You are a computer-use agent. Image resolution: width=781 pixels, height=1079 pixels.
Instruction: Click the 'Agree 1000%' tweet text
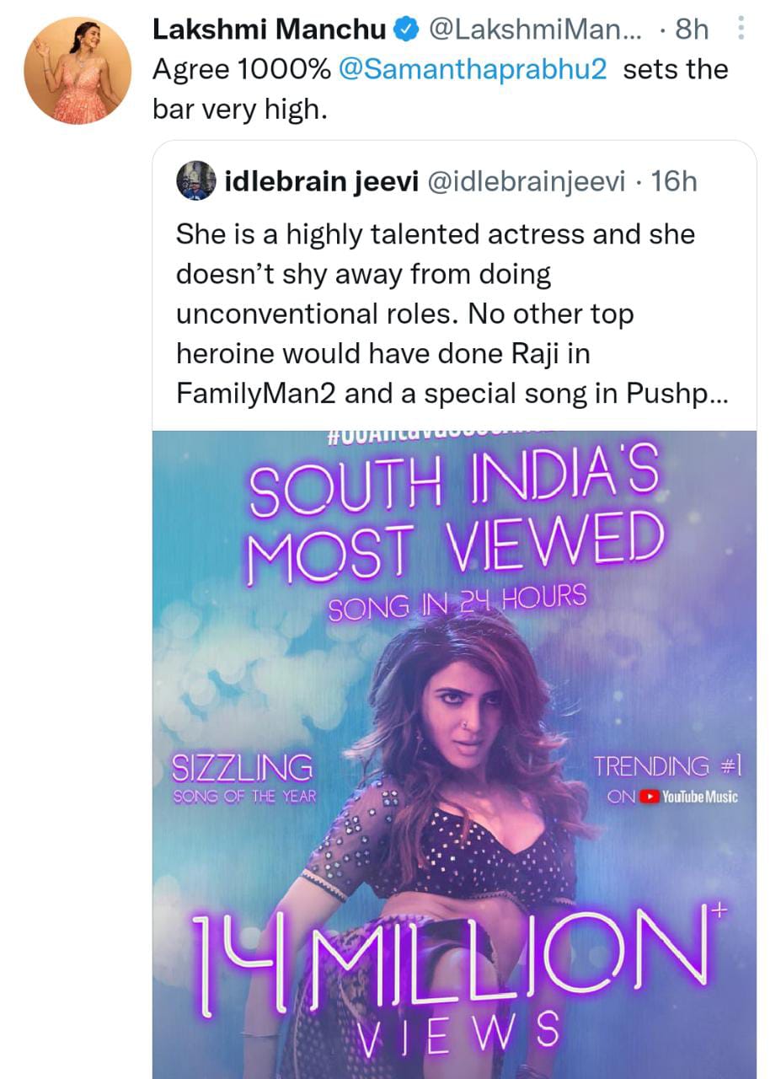(x=242, y=70)
